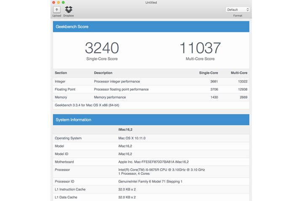Viewport: 301px width, 201px height.
Task: Click the Section column header
Action: coord(61,73)
